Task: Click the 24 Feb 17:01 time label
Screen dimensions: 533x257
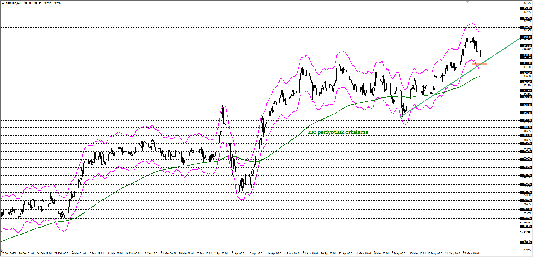Action: [x=44, y=253]
